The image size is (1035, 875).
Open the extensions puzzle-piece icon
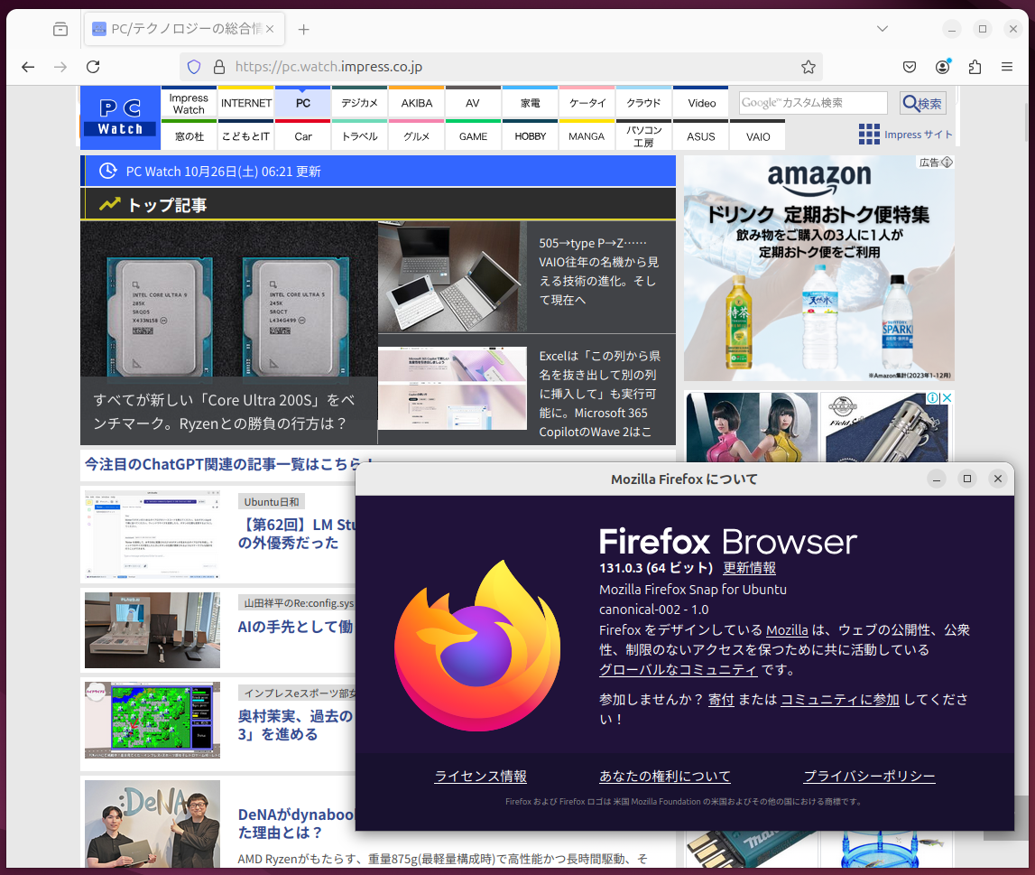[975, 66]
